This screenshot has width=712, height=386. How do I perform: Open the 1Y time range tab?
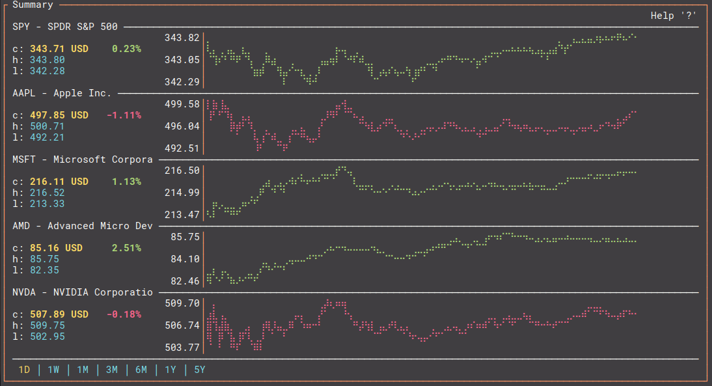(x=171, y=370)
